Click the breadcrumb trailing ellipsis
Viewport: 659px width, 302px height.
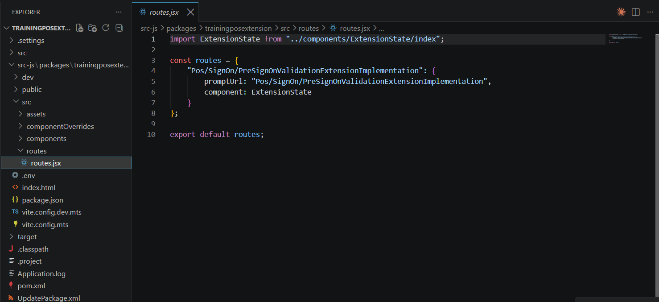click(382, 29)
